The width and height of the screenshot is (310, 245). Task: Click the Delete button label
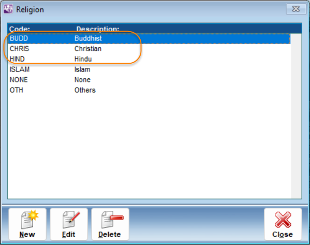click(x=110, y=235)
